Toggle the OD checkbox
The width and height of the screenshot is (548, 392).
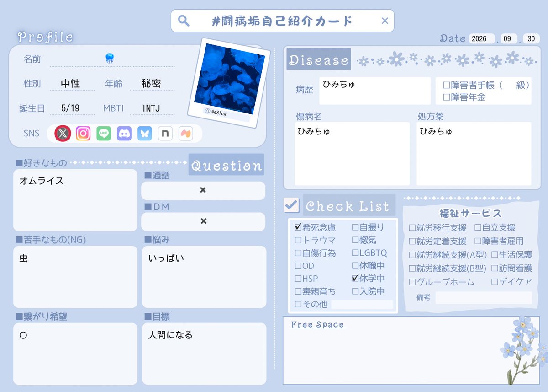tap(298, 265)
